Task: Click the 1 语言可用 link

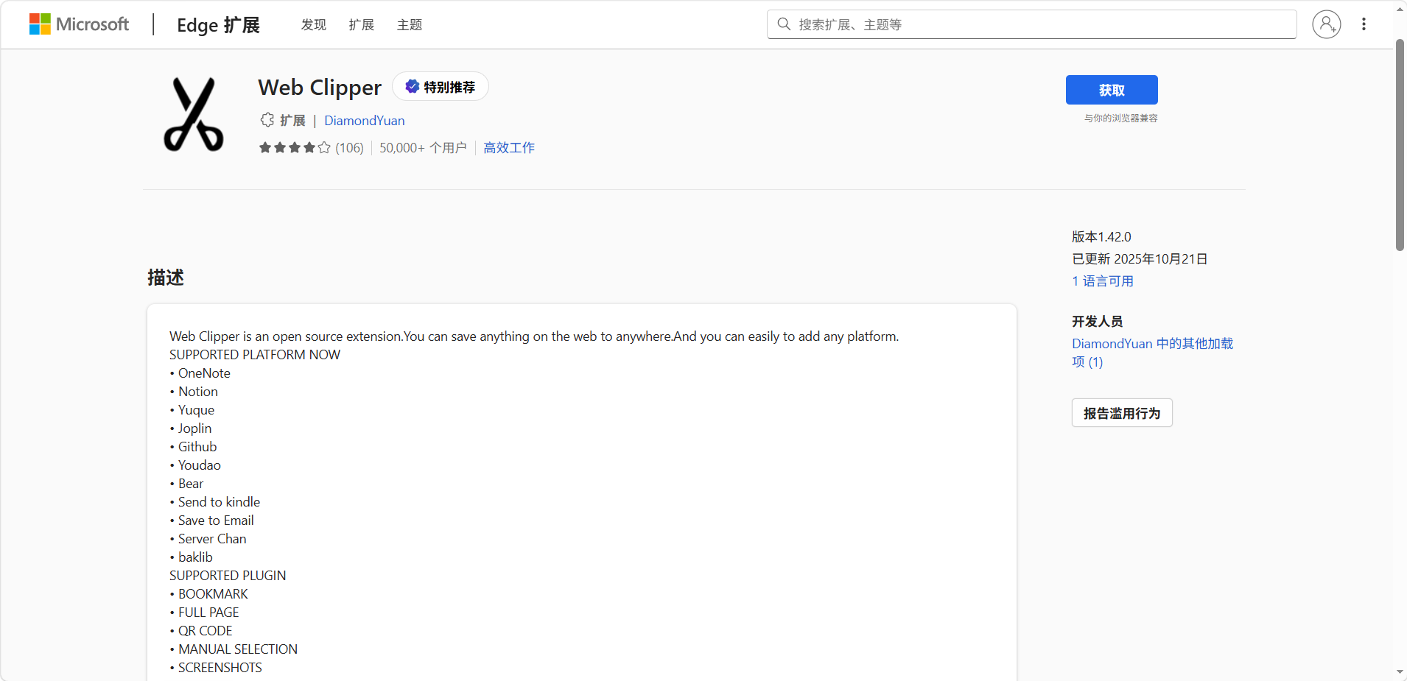Action: (1102, 281)
